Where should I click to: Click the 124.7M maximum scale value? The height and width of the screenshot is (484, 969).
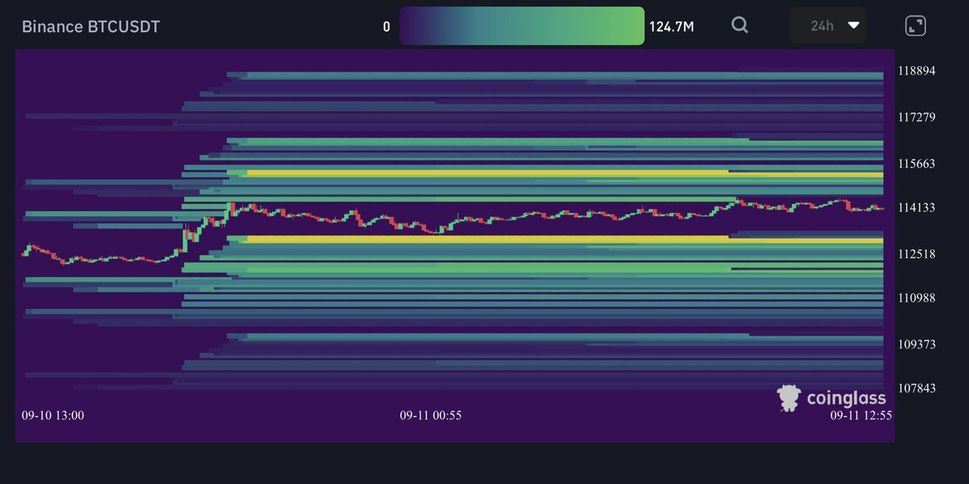tap(671, 27)
